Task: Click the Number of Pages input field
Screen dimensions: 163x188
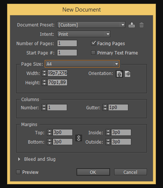Action: click(67, 43)
